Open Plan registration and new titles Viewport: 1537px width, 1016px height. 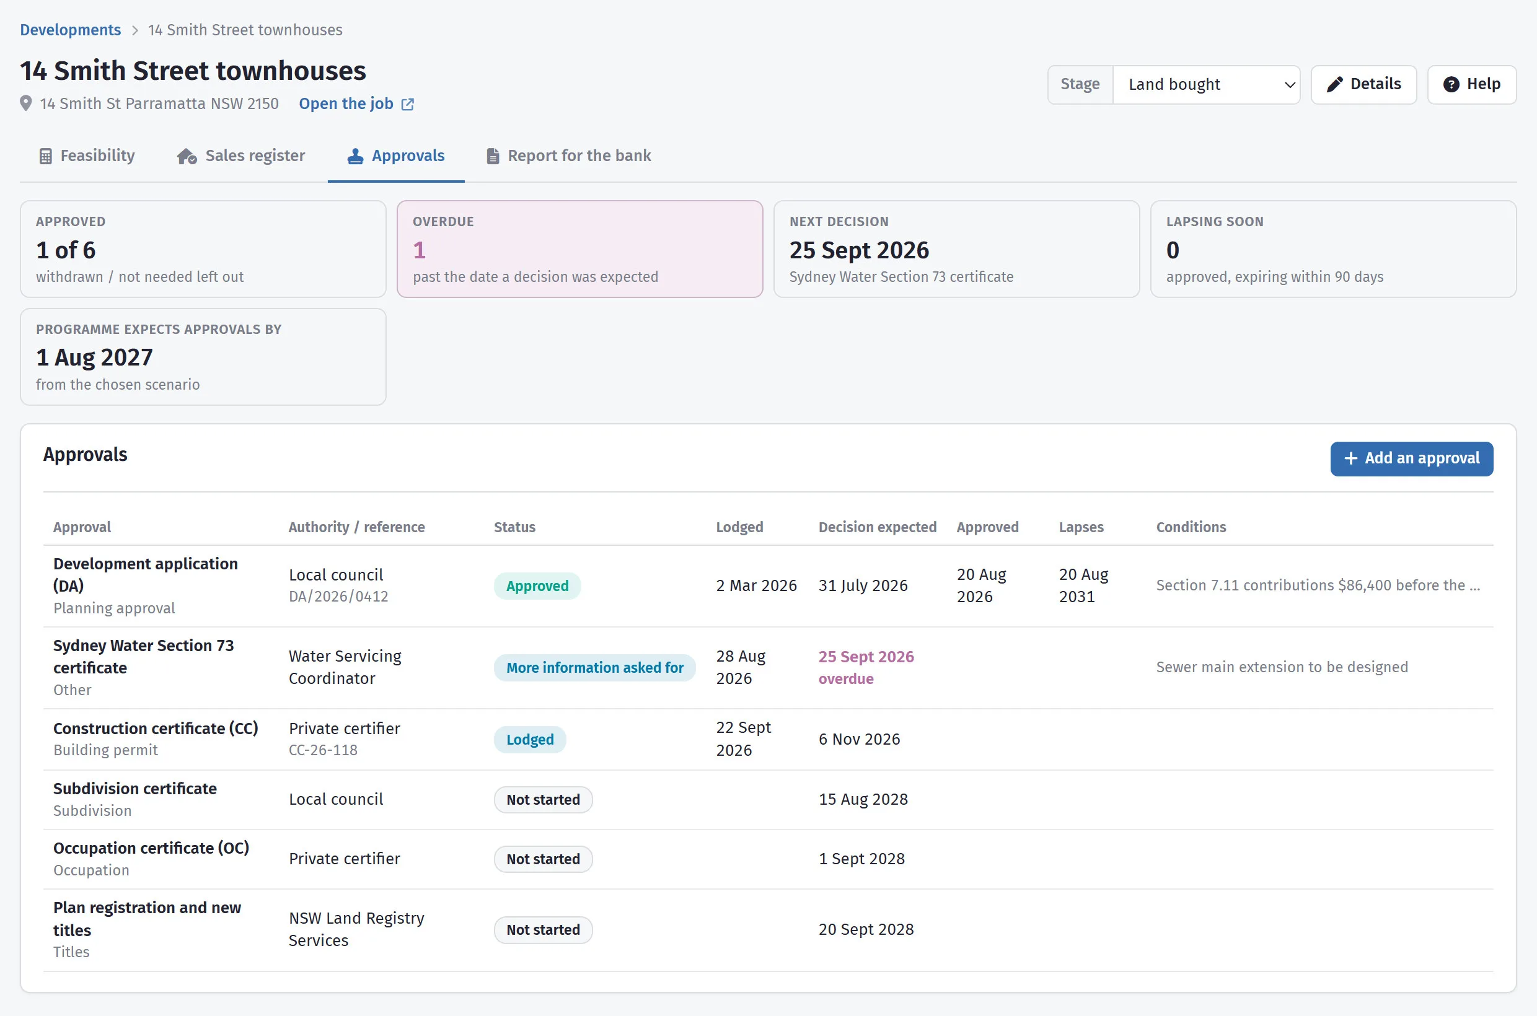point(768,930)
